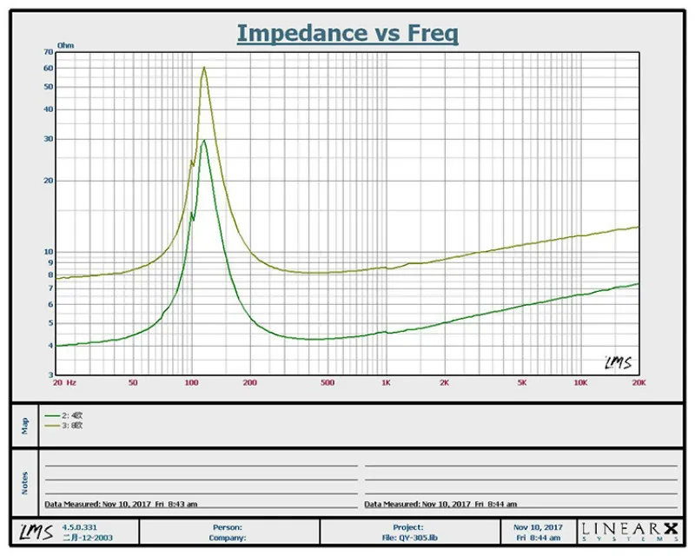Click version number '4.5.0.331'
This screenshot has height=556, width=695.
pyautogui.click(x=79, y=527)
